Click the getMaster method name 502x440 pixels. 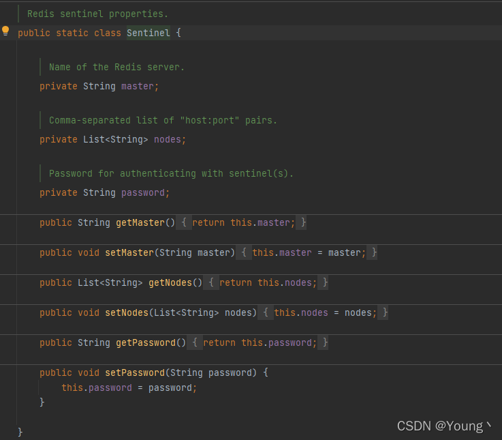[140, 222]
